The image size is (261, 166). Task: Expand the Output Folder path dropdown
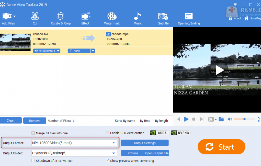click(x=114, y=153)
